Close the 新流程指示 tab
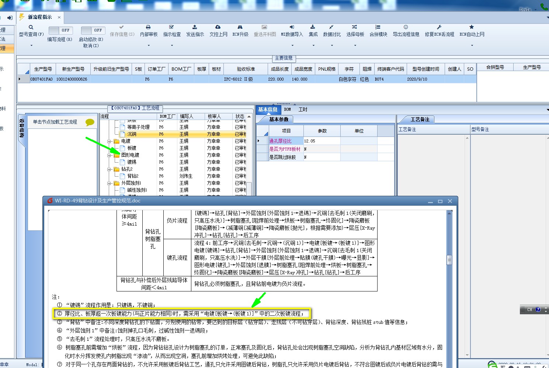The image size is (549, 368). [x=59, y=17]
